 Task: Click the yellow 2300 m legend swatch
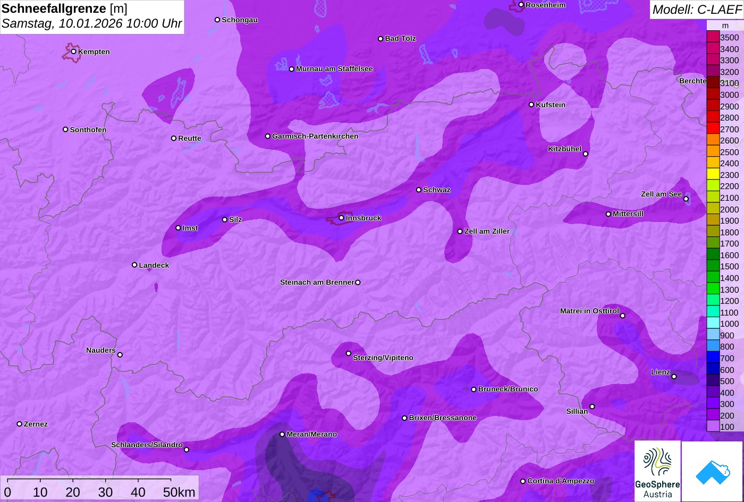pos(713,175)
